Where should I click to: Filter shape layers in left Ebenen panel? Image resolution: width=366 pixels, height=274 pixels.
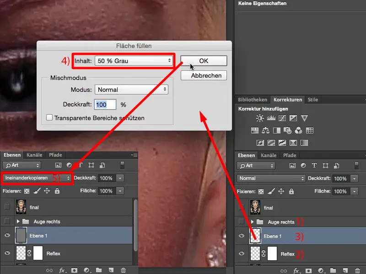click(x=91, y=165)
